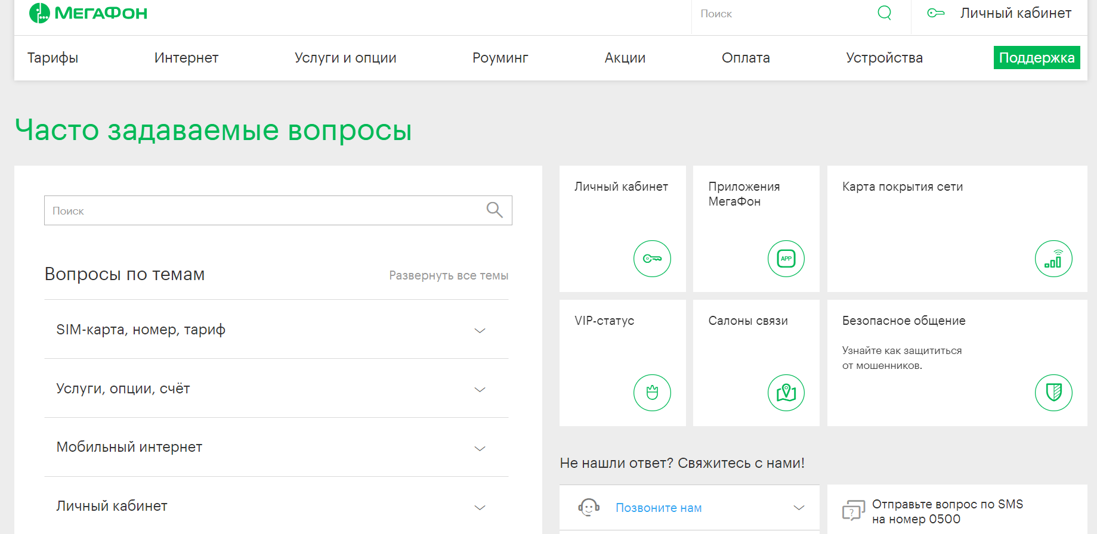The height and width of the screenshot is (534, 1097).
Task: Open Личный кабинет link in header
Action: [1015, 13]
